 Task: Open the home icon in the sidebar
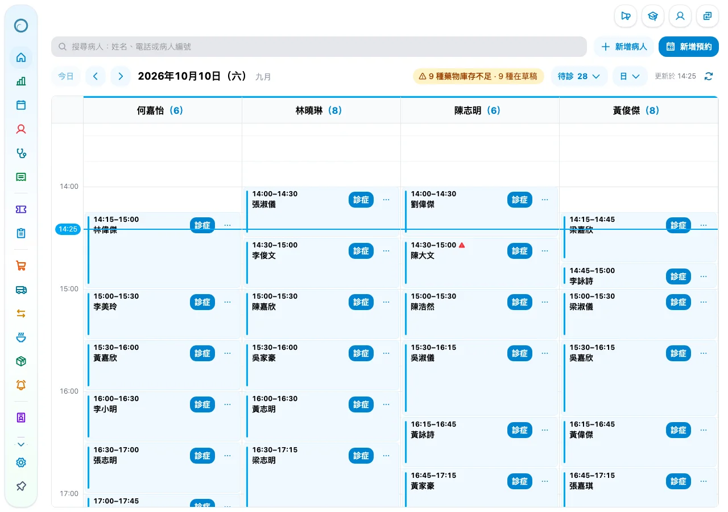point(21,57)
